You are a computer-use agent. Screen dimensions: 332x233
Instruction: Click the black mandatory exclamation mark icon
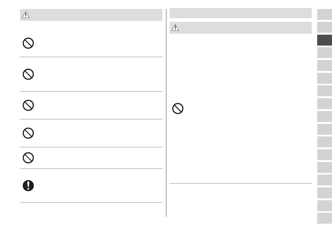click(x=28, y=186)
